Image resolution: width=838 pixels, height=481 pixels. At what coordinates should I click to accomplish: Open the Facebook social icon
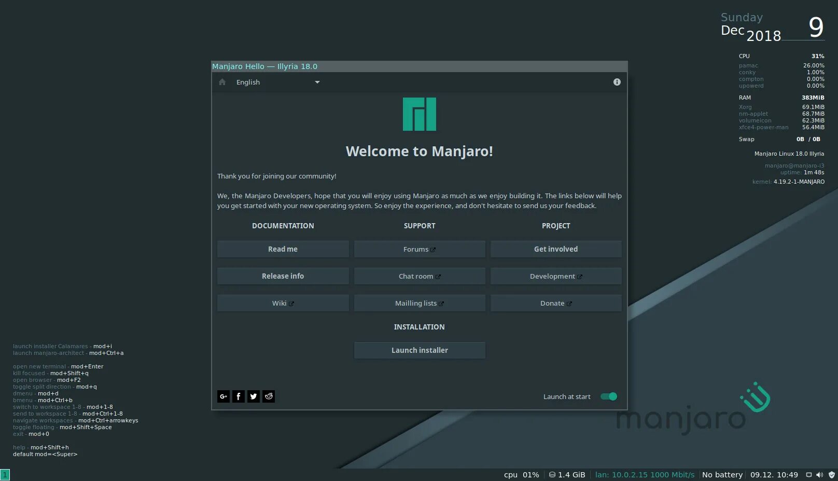(239, 396)
